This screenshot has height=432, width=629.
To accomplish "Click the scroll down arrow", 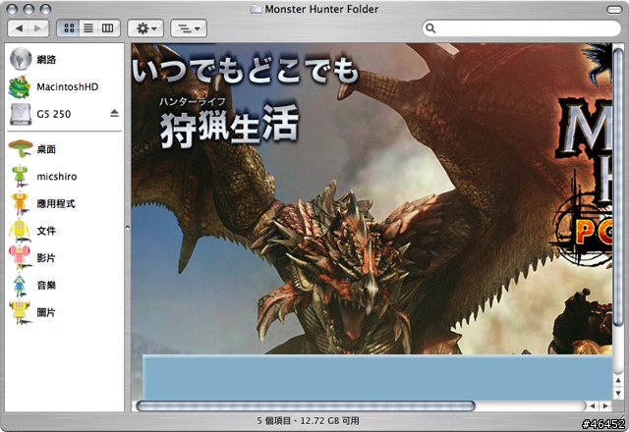I will click(618, 393).
